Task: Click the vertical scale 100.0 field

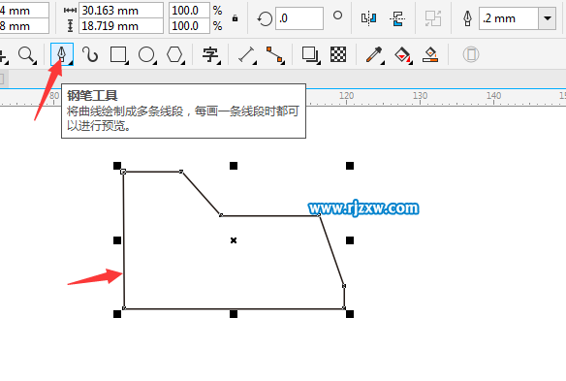Action: [x=189, y=26]
